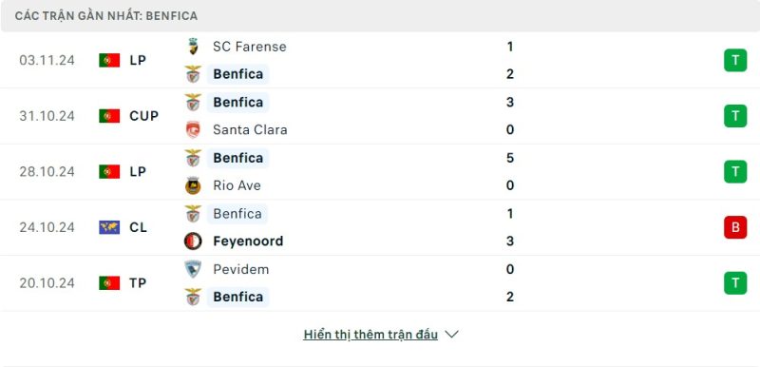Viewport: 760px width, 367px height.
Task: Click the SC Farense club crest
Action: click(193, 47)
